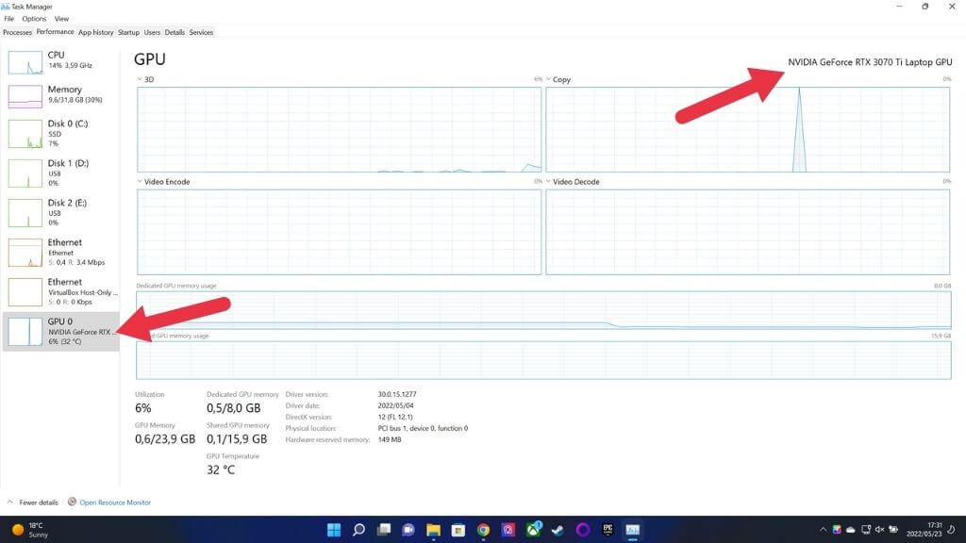966x543 pixels.
Task: Open Microsoft Store from taskbar
Action: pyautogui.click(x=458, y=530)
